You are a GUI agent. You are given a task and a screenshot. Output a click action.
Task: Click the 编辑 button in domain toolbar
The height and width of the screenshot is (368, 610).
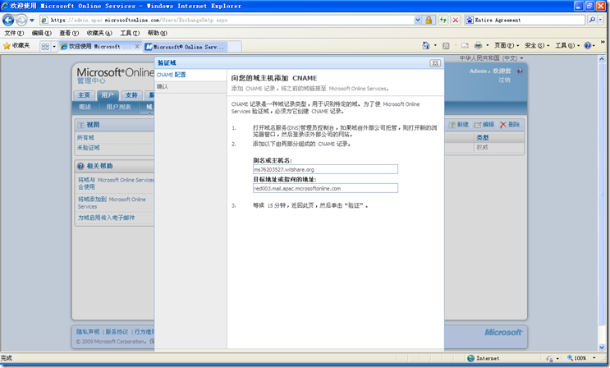point(484,125)
